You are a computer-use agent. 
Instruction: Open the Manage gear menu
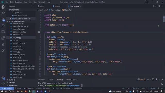[3, 84]
